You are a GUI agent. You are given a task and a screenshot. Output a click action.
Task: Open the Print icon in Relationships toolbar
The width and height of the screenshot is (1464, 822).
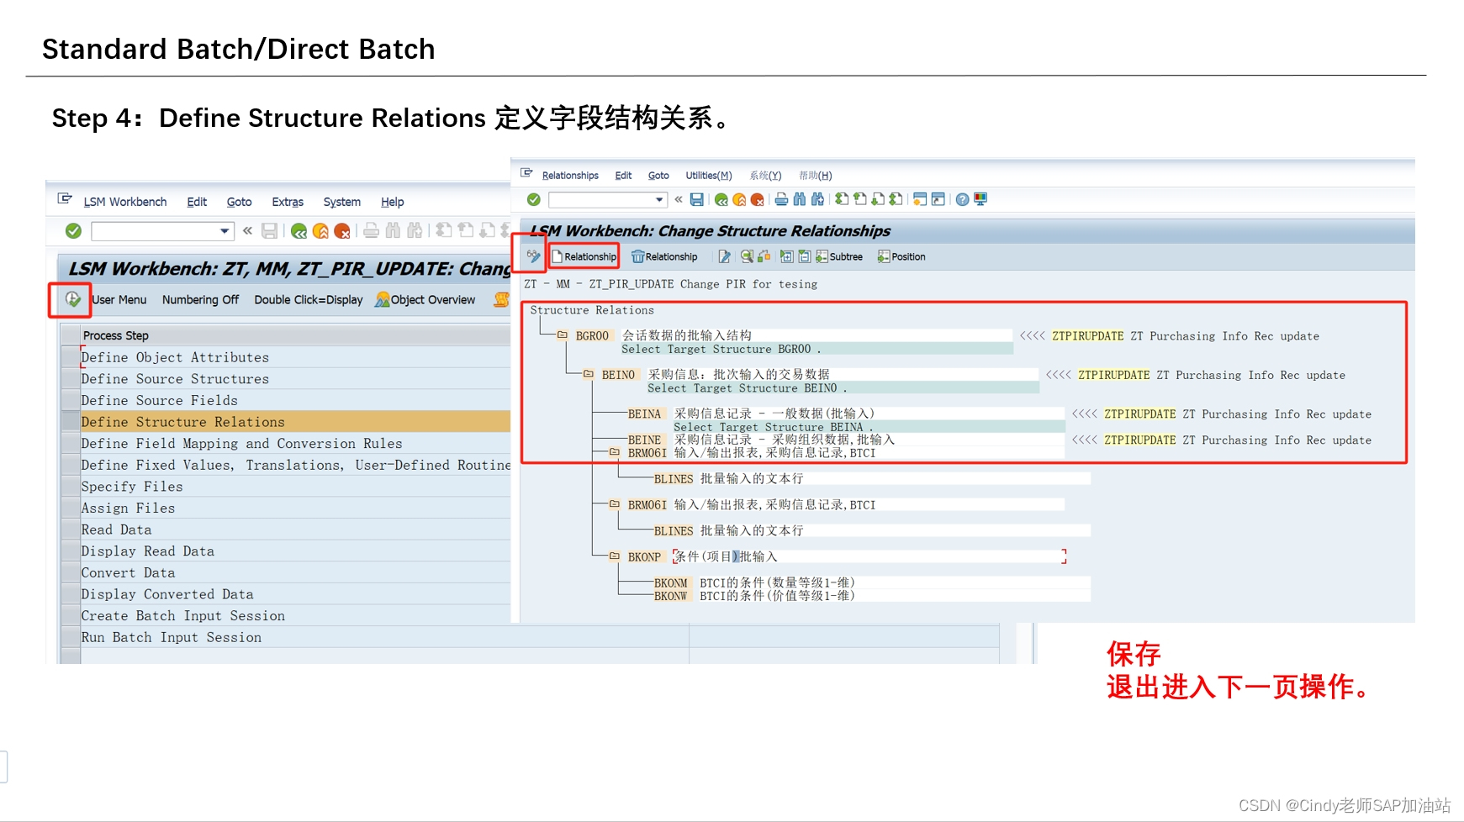tap(781, 199)
